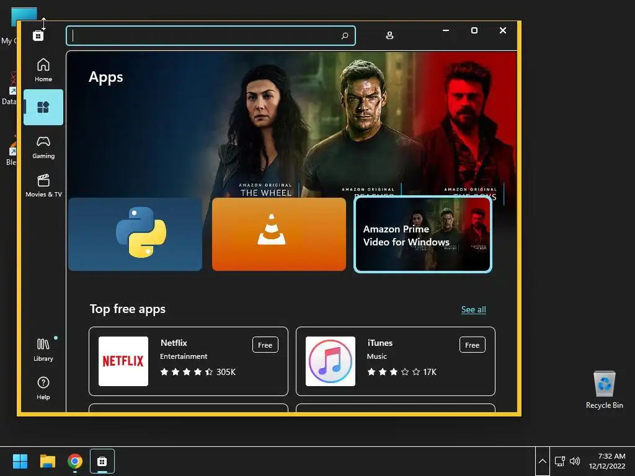The image size is (635, 476).
Task: Open the Netflix app icon
Action: coord(123,361)
